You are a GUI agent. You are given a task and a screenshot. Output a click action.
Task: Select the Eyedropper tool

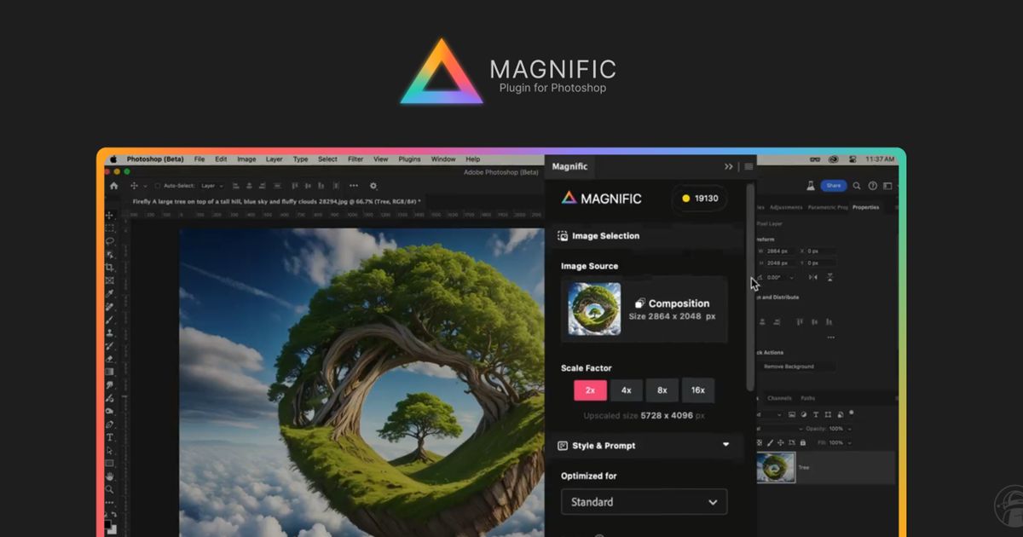(x=110, y=293)
